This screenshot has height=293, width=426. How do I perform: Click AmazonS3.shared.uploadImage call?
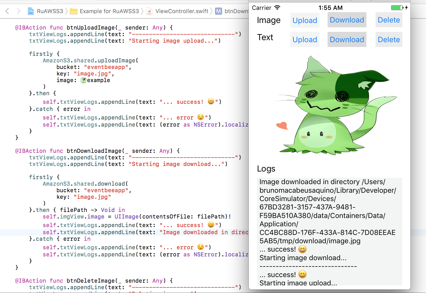coord(90,60)
